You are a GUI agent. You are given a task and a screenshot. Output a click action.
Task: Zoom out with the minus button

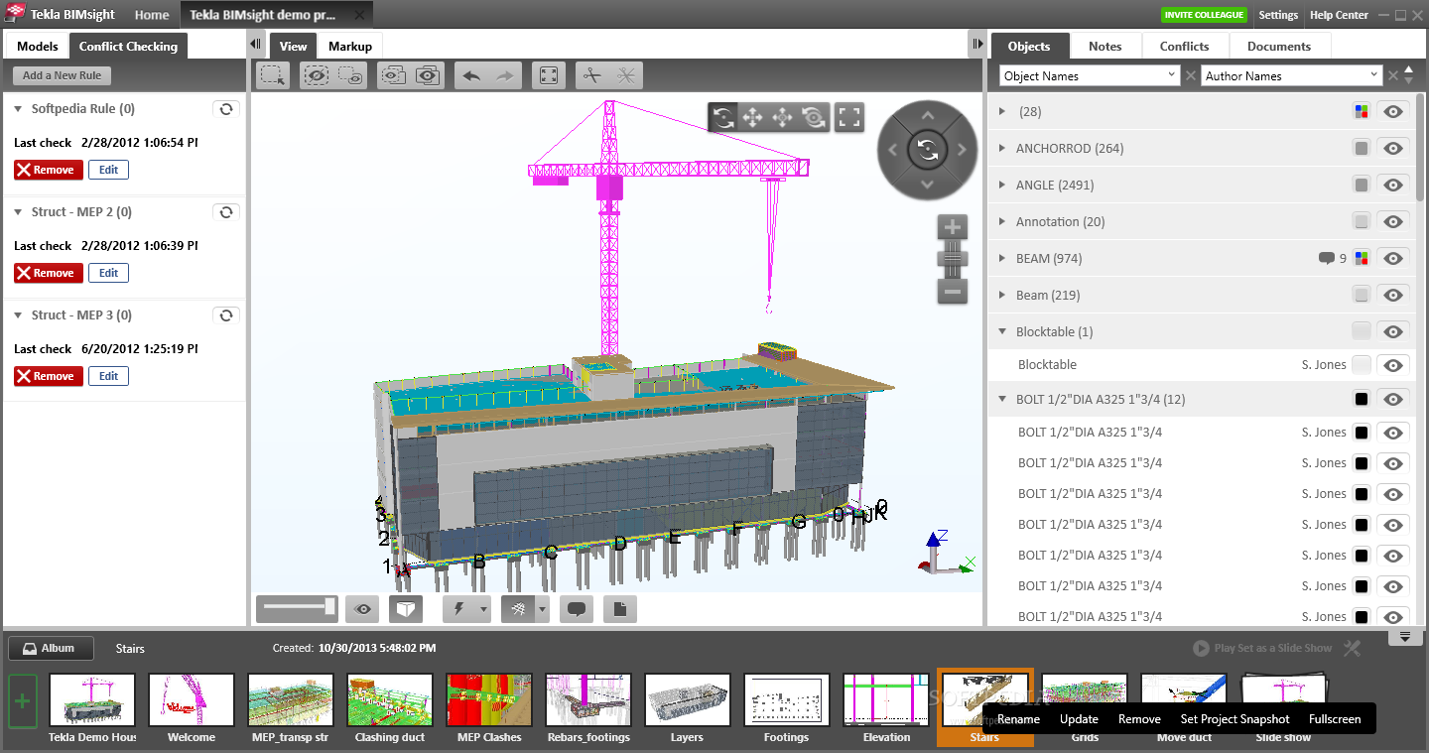953,292
